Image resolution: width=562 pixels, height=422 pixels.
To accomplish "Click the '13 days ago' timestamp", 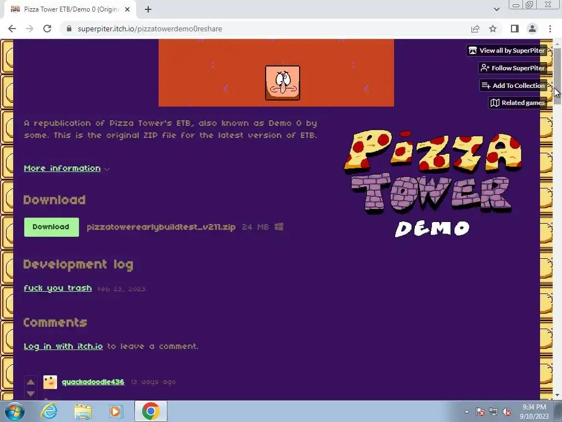I will (153, 382).
